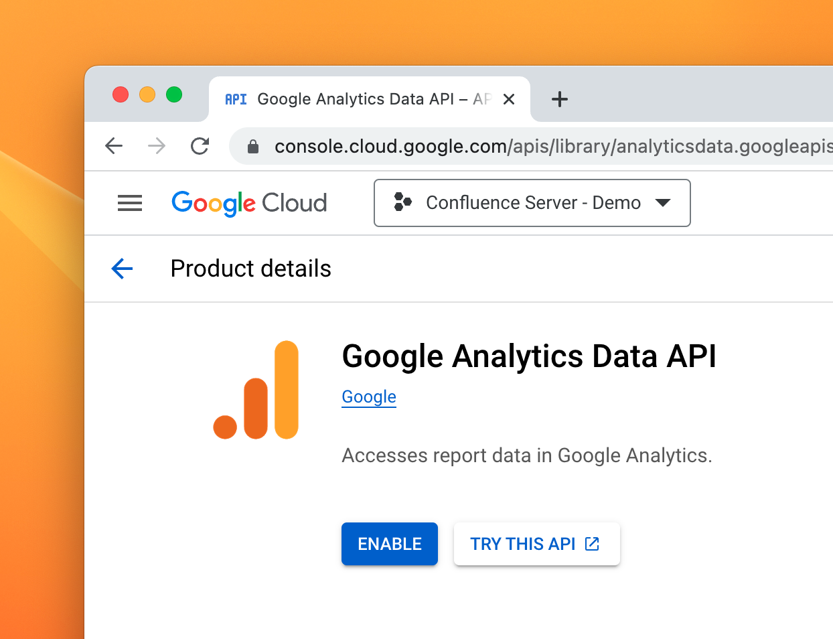Reload the current page
Screen dimensions: 833x639
[x=200, y=146]
